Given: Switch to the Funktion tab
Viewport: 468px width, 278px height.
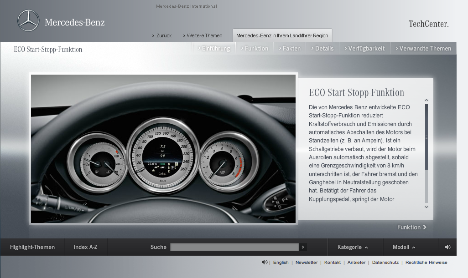Looking at the screenshot, I should pyautogui.click(x=254, y=48).
